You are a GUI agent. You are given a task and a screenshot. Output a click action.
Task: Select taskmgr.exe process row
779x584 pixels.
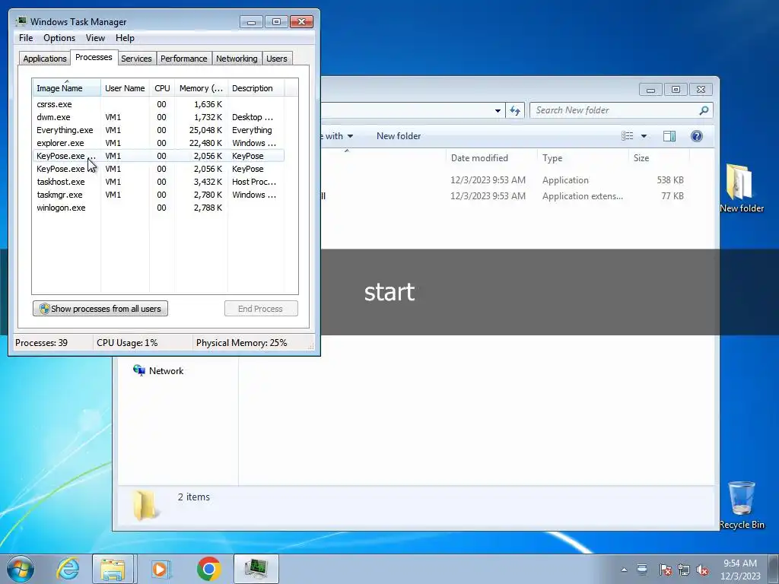click(158, 195)
